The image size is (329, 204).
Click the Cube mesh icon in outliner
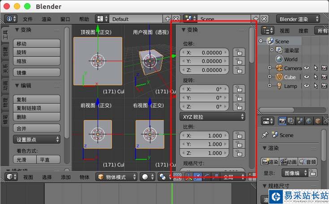pyautogui.click(x=279, y=77)
